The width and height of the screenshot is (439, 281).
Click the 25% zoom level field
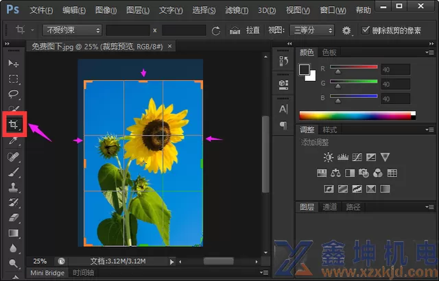point(40,261)
